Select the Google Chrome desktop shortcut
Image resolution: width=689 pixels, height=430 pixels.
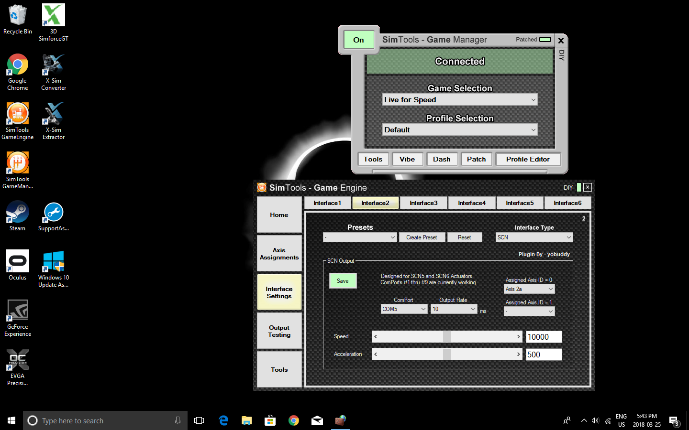(x=18, y=72)
